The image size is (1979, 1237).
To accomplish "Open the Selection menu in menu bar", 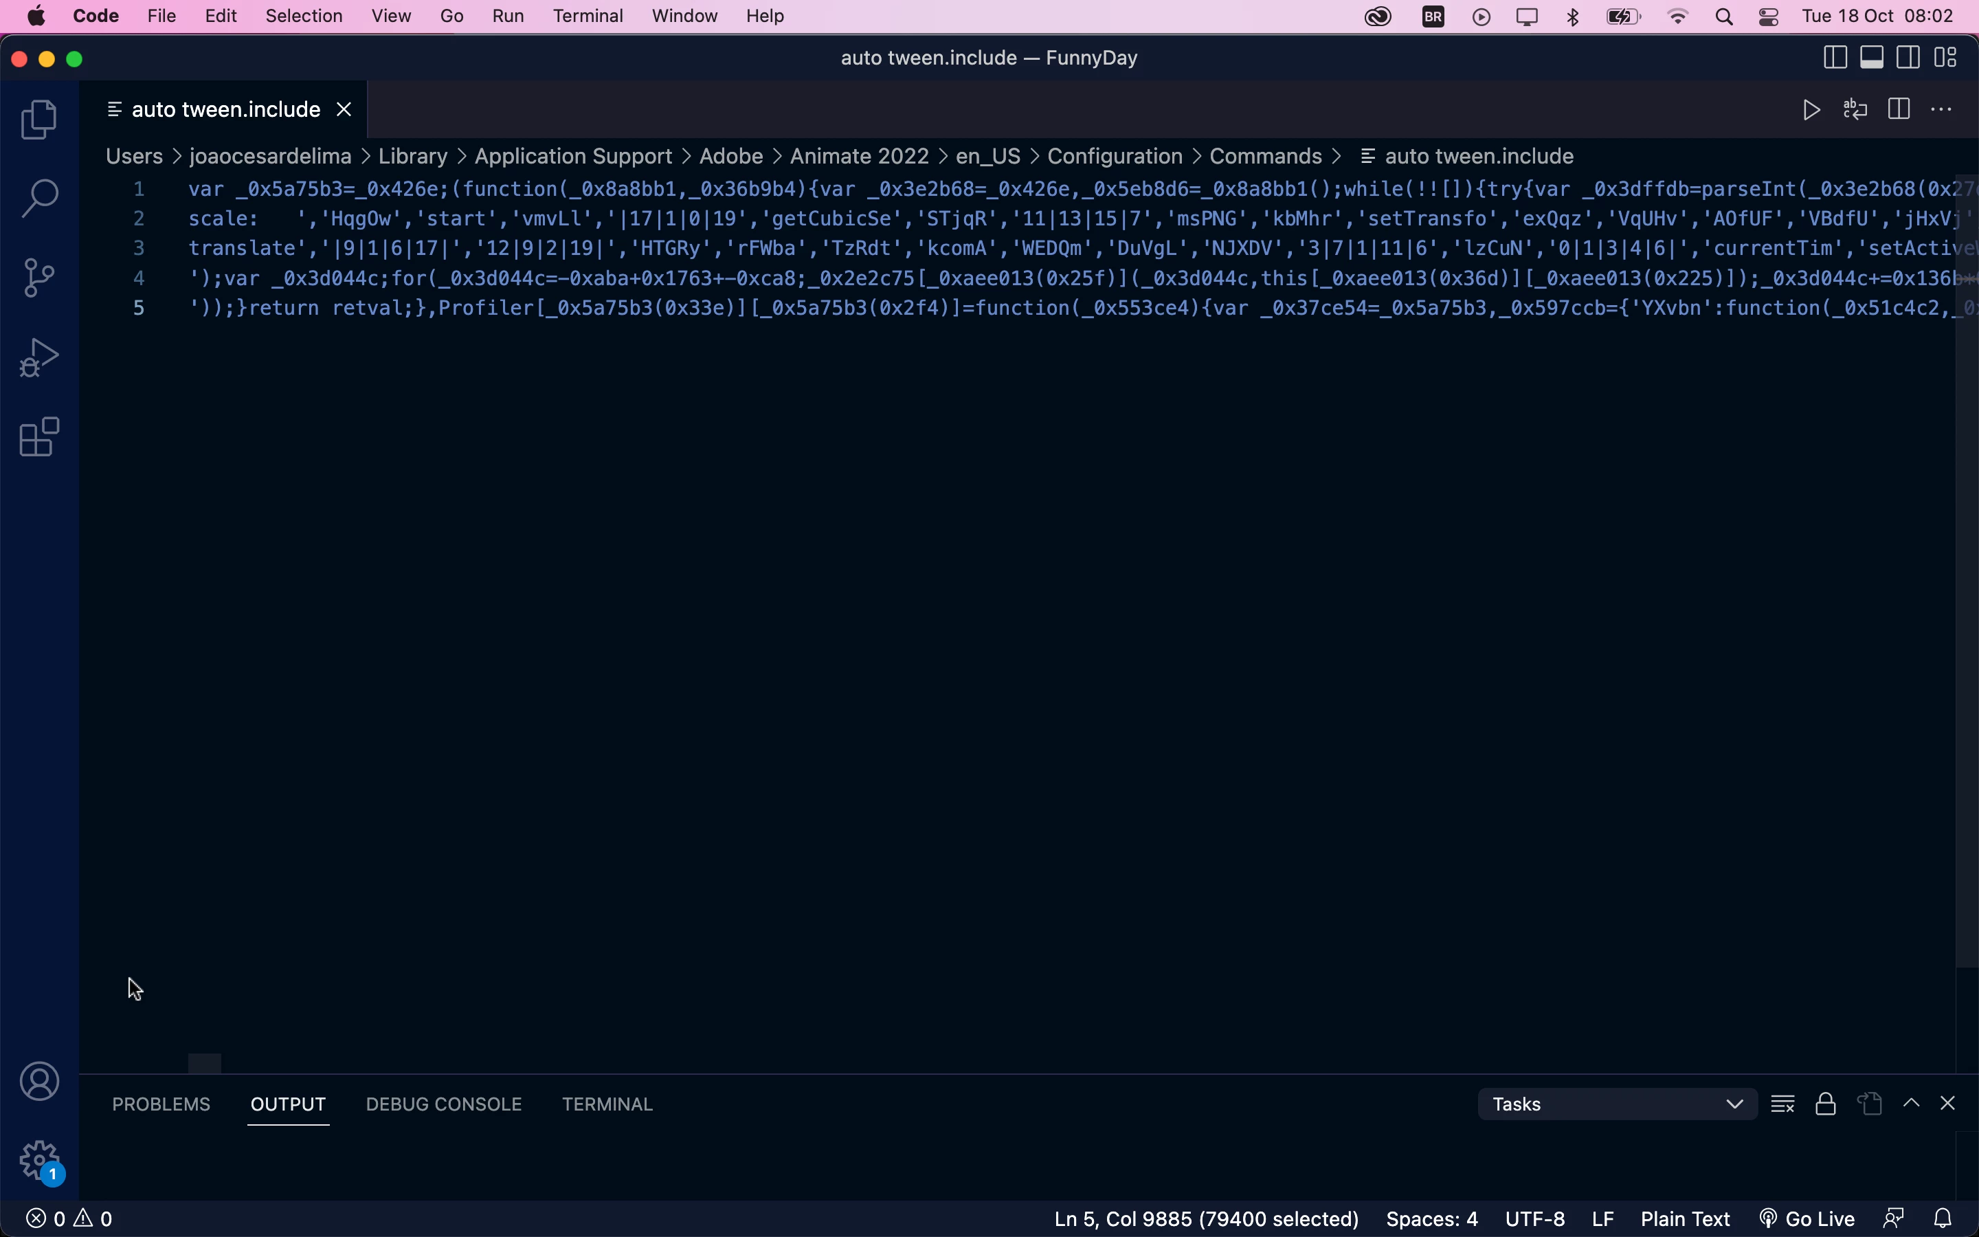I will pos(304,16).
